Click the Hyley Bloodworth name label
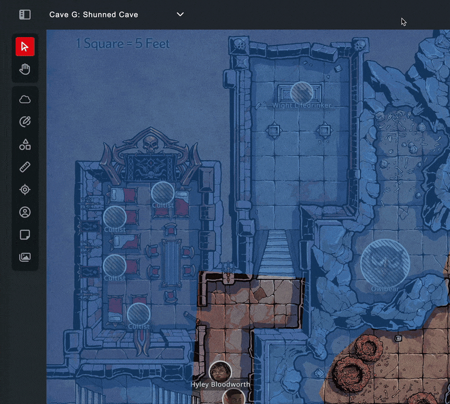 220,384
